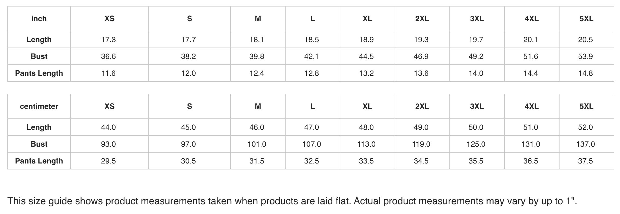
Task: Click the 131.0 bust value for 4XL
Action: [x=530, y=144]
